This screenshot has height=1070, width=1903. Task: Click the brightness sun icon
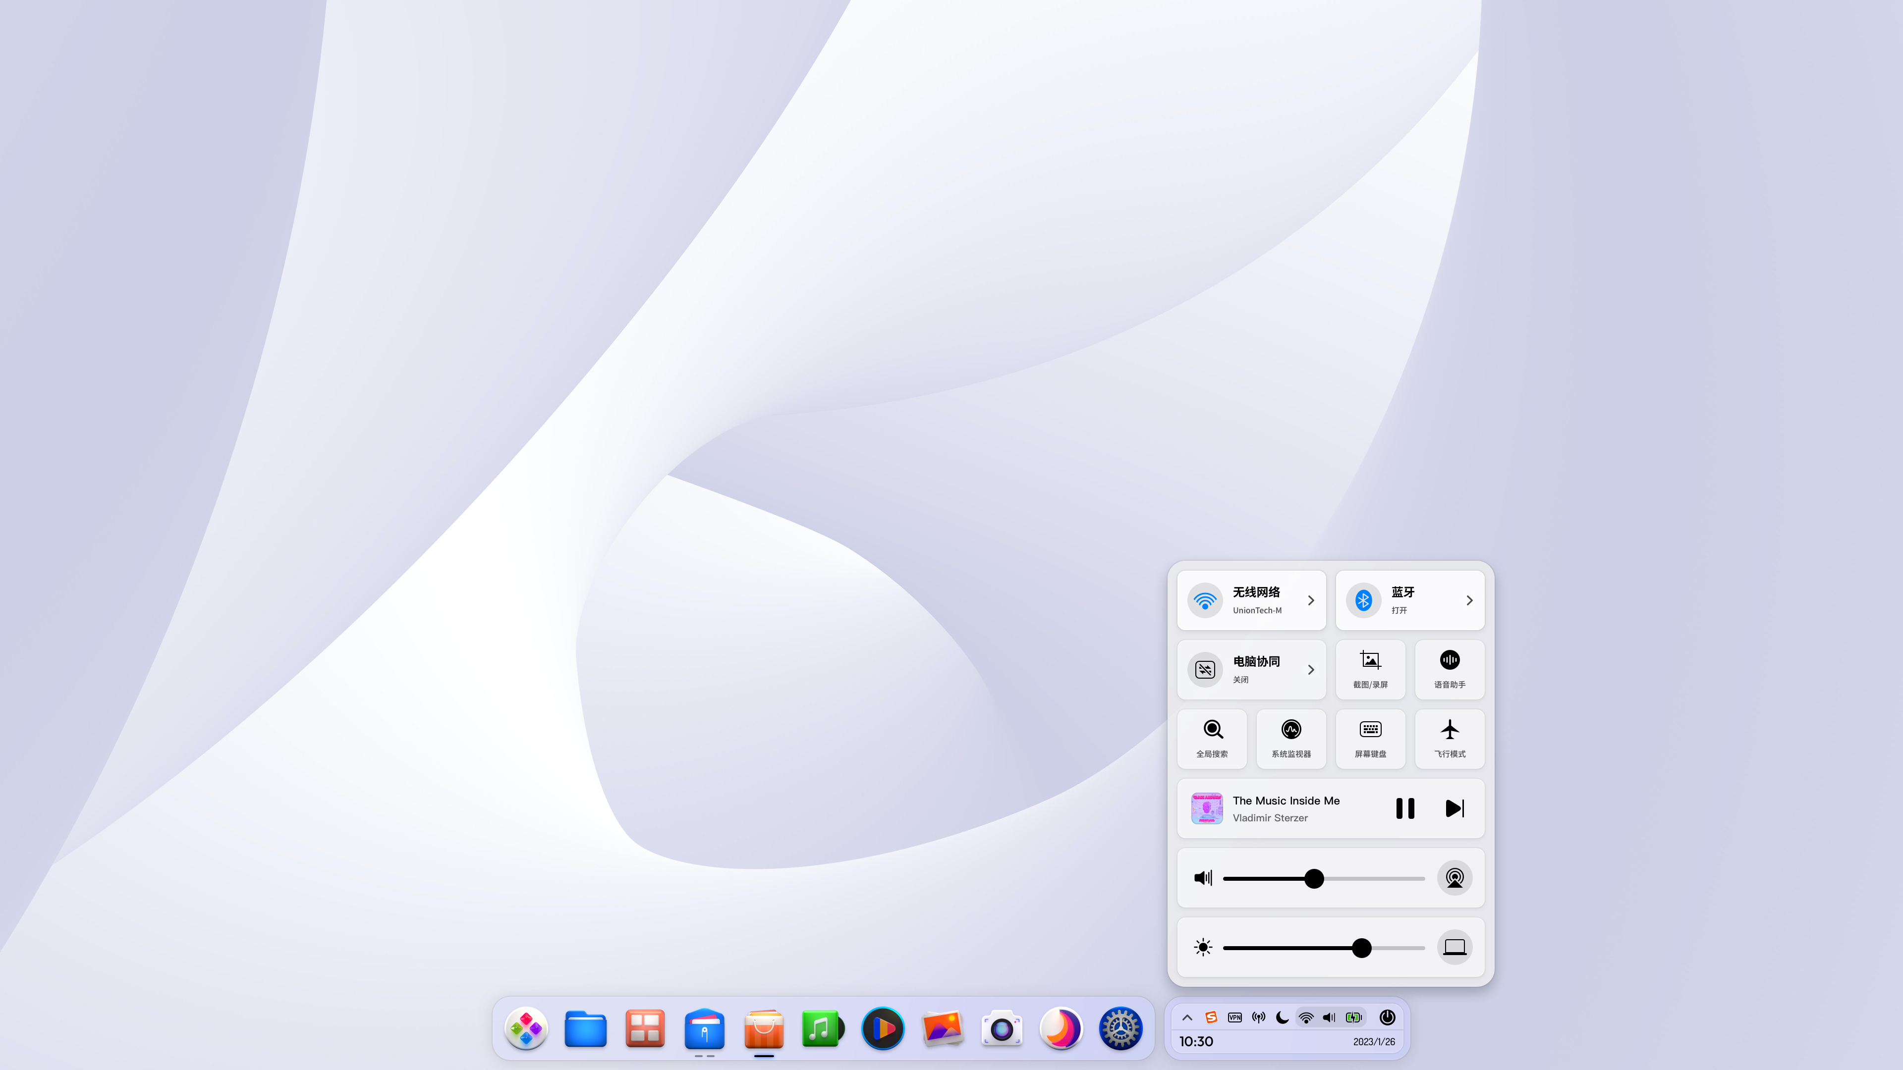[1203, 948]
